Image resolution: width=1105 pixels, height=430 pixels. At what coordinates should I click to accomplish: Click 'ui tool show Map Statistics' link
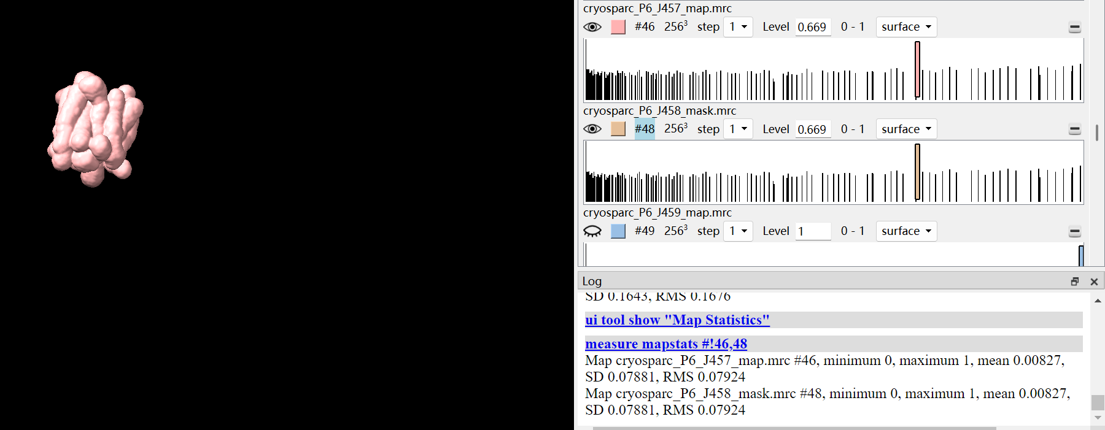[677, 320]
